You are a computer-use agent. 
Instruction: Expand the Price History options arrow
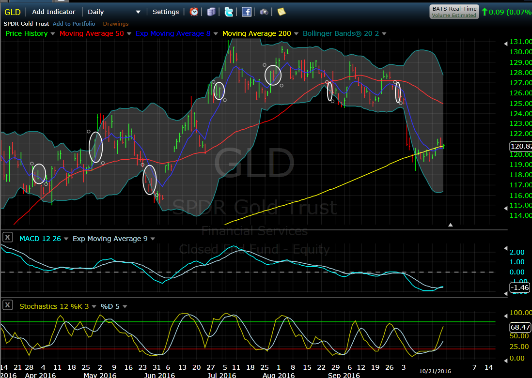click(x=52, y=34)
